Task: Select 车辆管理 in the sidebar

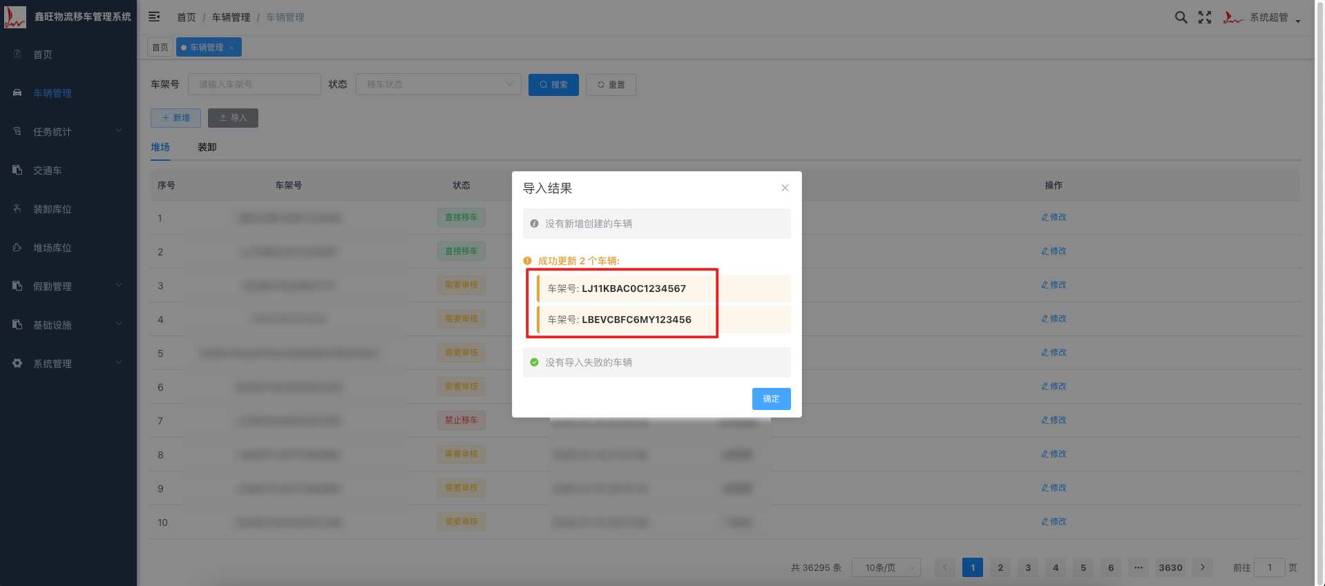Action: [68, 93]
